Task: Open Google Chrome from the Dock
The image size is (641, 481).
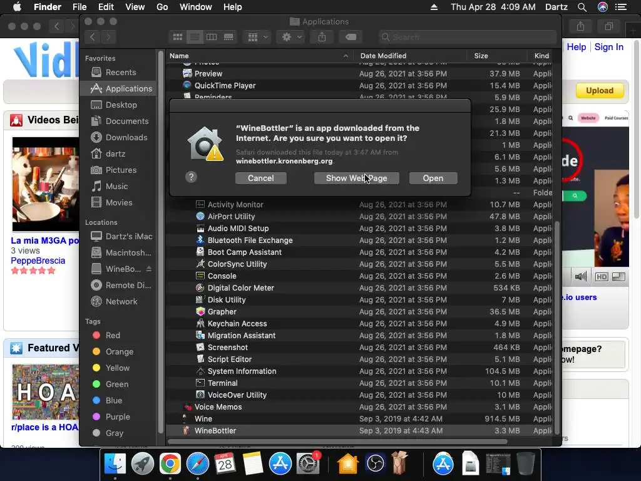Action: click(170, 464)
